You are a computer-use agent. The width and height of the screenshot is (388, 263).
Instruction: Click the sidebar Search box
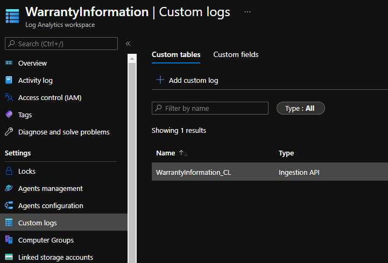[x=61, y=44]
